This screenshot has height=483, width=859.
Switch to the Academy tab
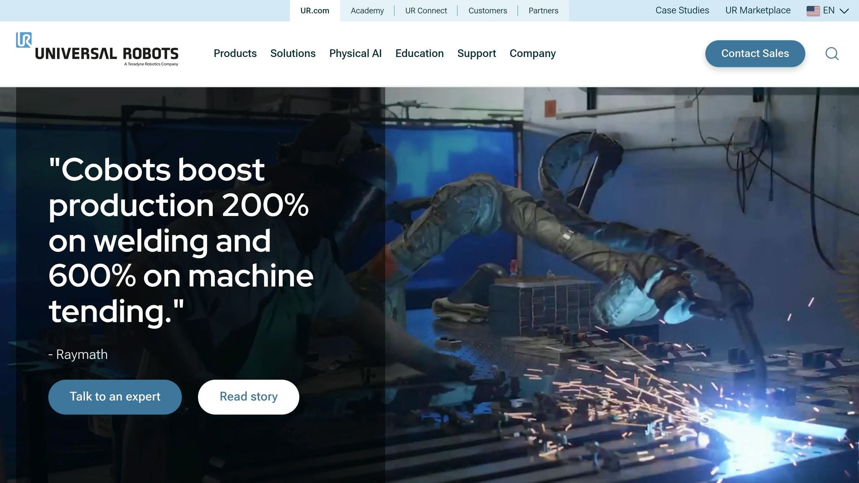coord(367,10)
